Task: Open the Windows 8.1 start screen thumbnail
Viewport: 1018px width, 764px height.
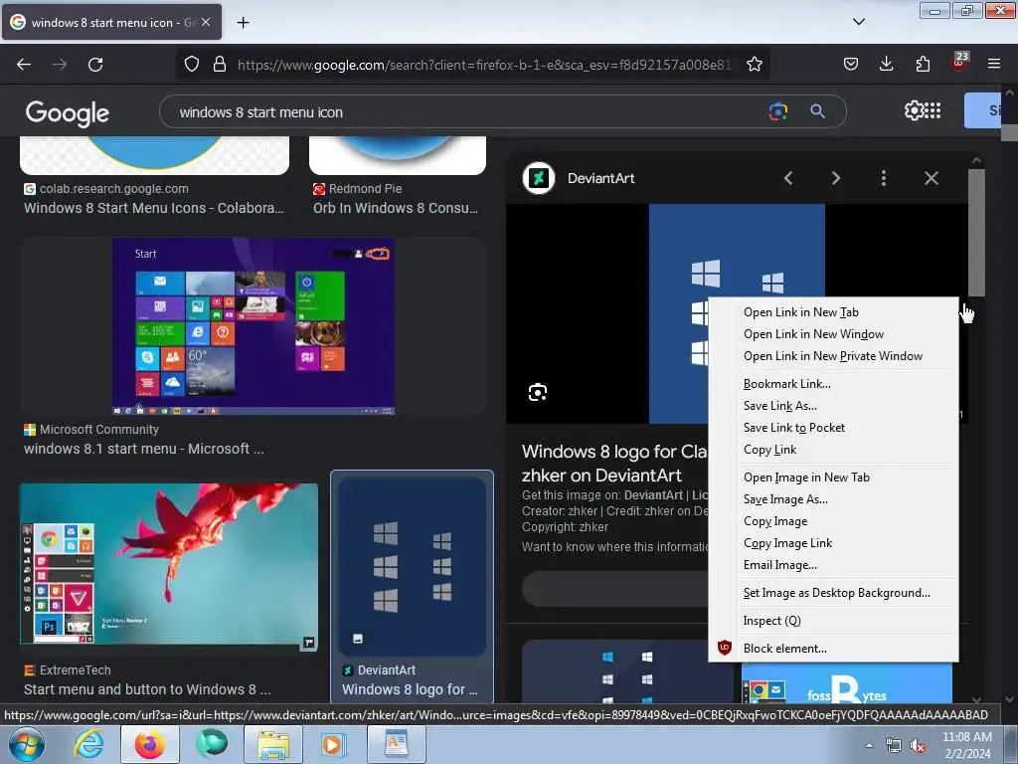Action: coord(254,326)
